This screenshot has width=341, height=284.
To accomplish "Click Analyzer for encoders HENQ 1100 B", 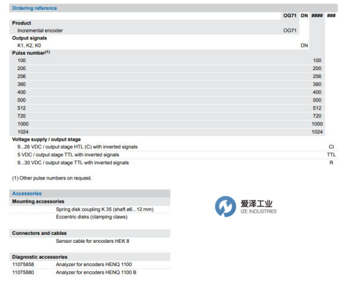I will pyautogui.click(x=96, y=272).
